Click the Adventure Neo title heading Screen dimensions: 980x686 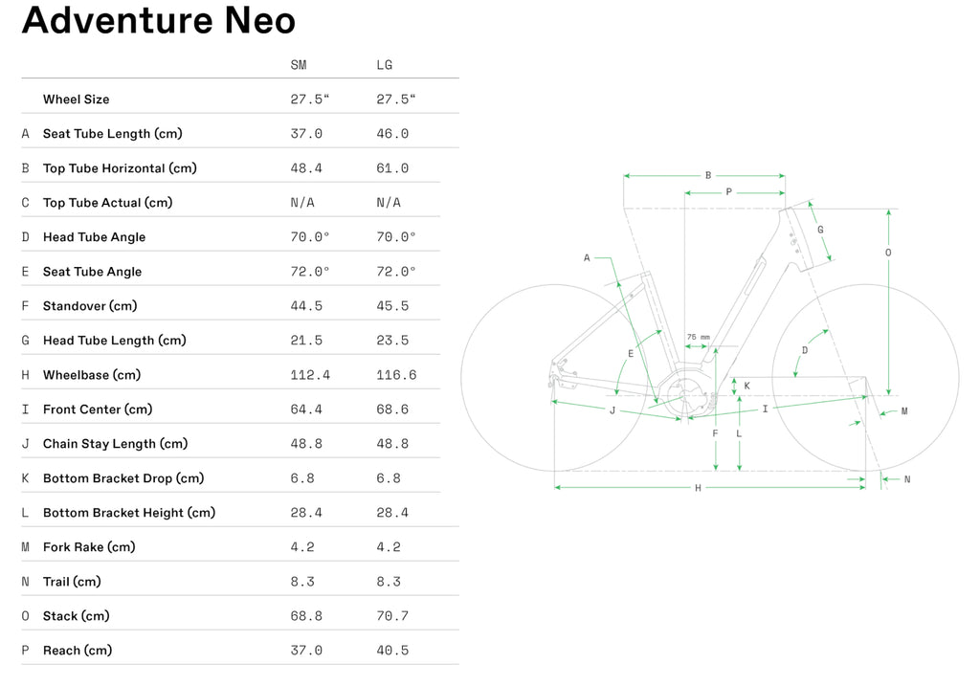click(x=159, y=21)
